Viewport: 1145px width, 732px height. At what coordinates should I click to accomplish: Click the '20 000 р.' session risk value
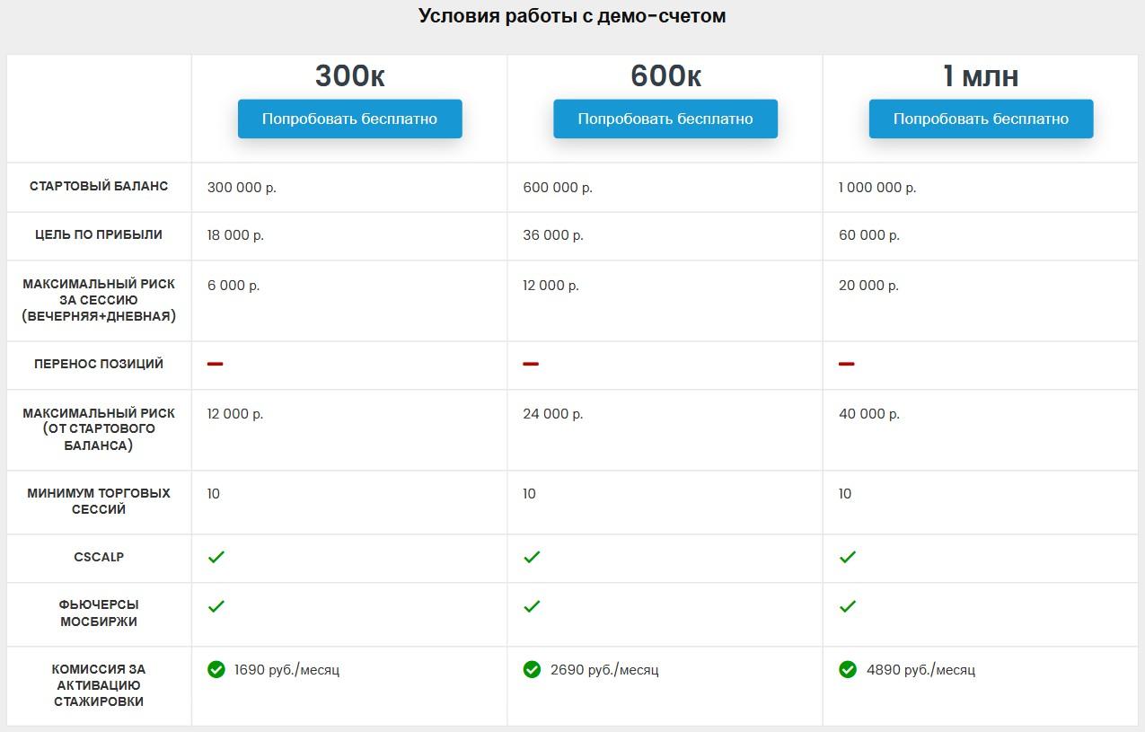click(868, 286)
